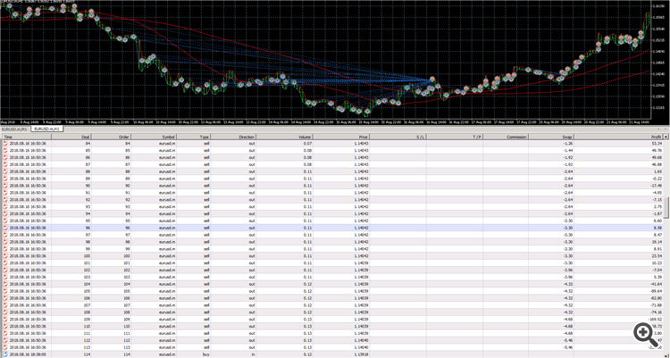Click the sell deal icon for deal 103

[x=5, y=278]
